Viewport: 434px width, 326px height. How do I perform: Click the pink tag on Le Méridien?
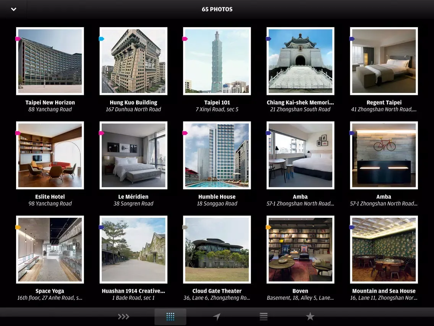[x=102, y=133]
